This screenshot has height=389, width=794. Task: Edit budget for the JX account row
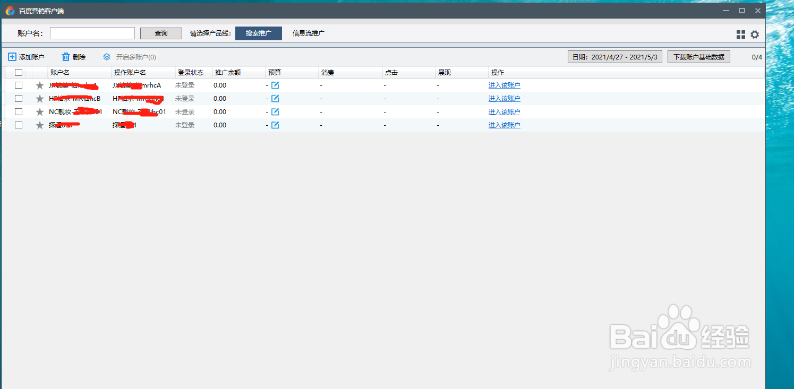tap(275, 85)
